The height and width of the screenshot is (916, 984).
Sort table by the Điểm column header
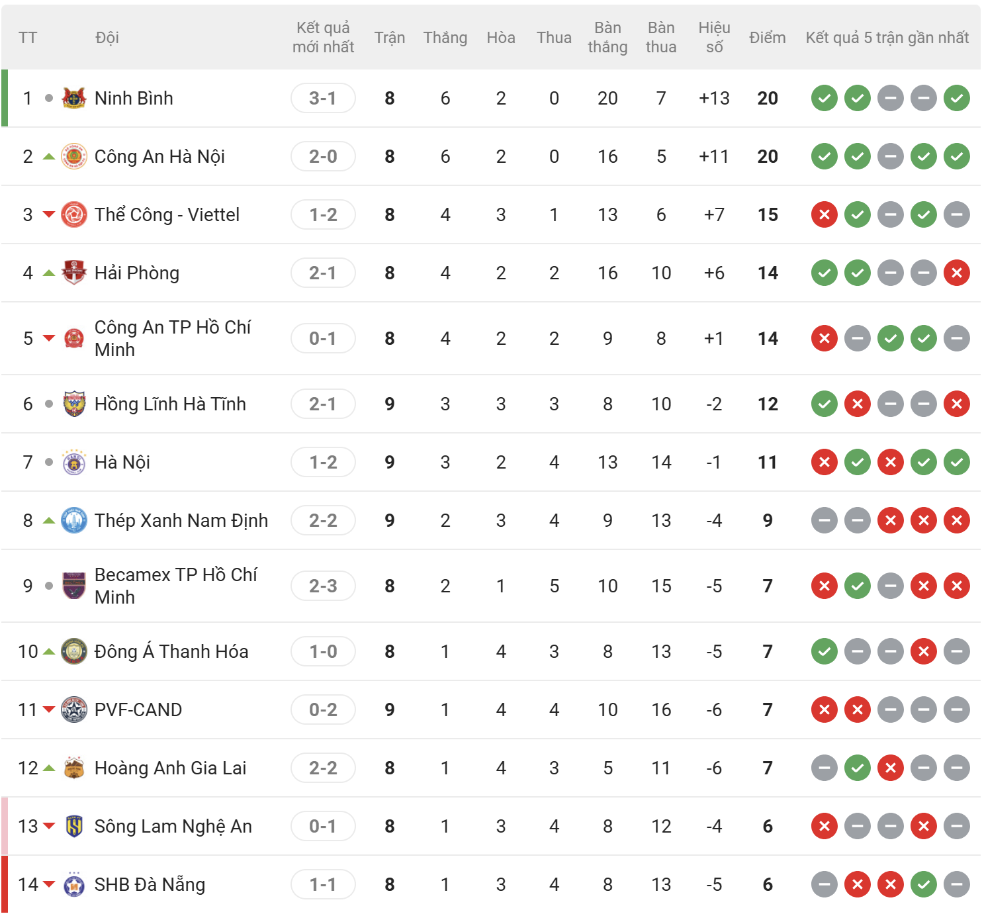pos(767,38)
